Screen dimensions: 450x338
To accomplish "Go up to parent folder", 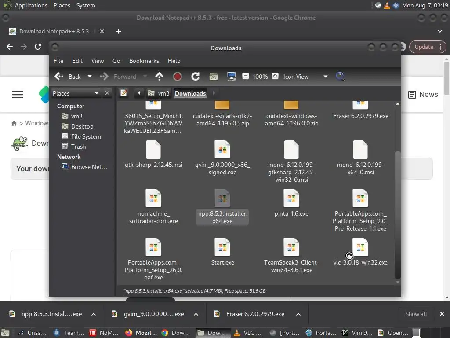I will pos(159,77).
